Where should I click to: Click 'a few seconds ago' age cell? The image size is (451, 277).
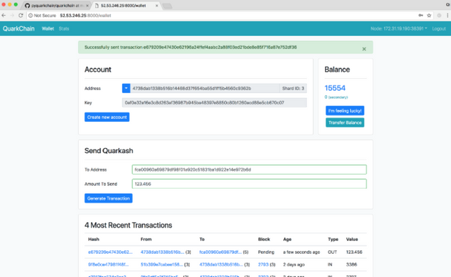pyautogui.click(x=302, y=252)
